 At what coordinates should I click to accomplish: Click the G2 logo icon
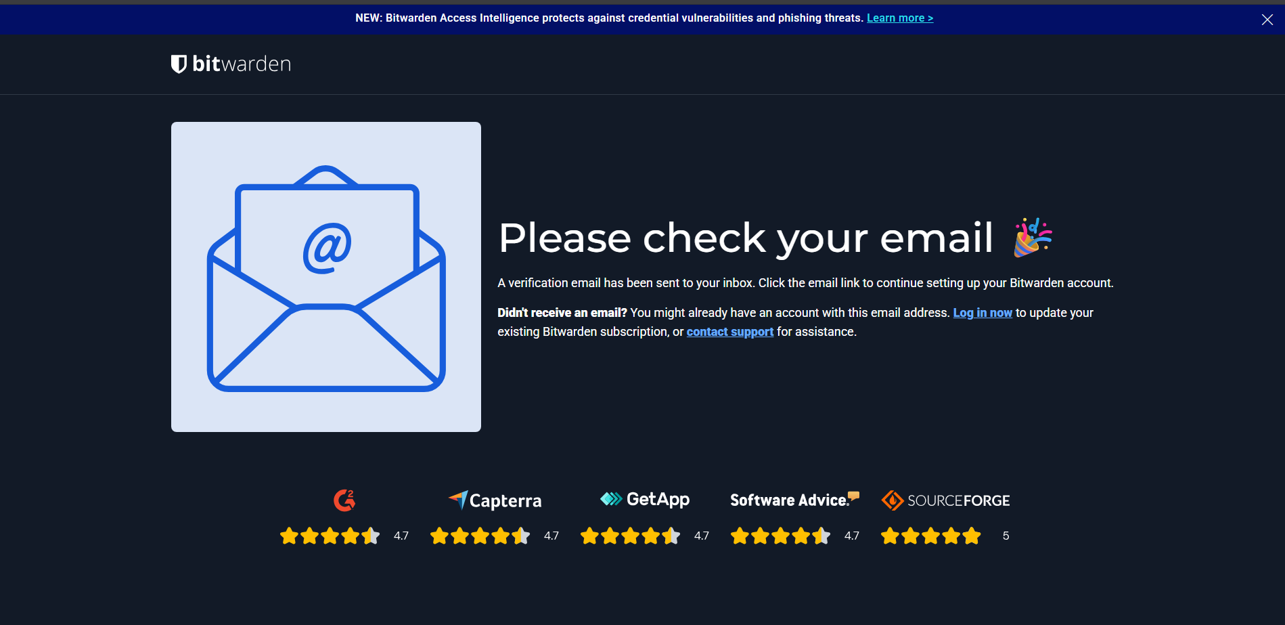pos(344,500)
